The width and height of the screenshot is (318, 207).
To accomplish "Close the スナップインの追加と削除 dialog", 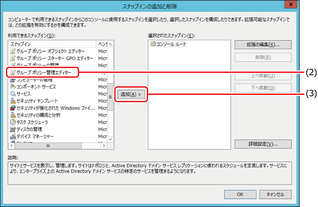I will tap(290, 4).
